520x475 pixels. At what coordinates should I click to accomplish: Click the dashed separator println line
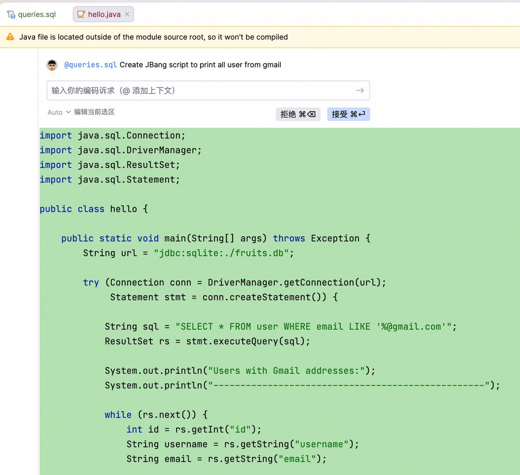(x=302, y=386)
